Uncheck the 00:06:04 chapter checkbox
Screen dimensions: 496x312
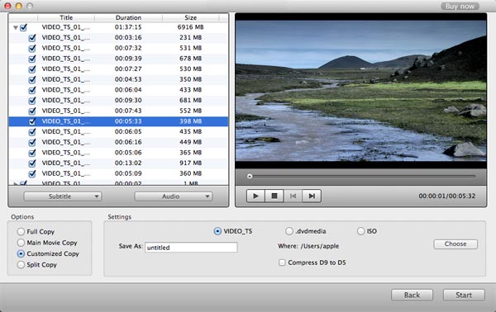tap(32, 90)
